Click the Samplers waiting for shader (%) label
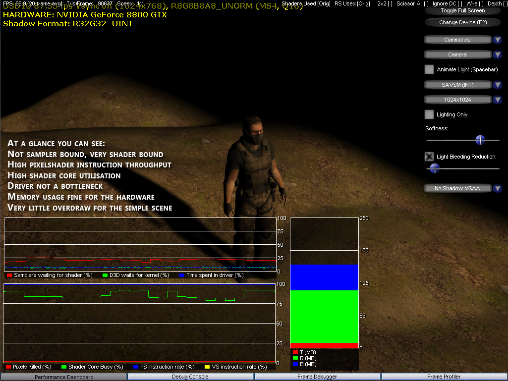The image size is (508, 381). 53,275
